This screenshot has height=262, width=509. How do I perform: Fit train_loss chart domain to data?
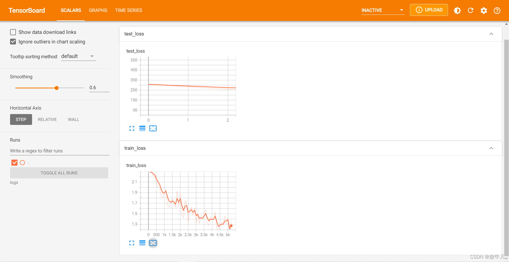[153, 243]
